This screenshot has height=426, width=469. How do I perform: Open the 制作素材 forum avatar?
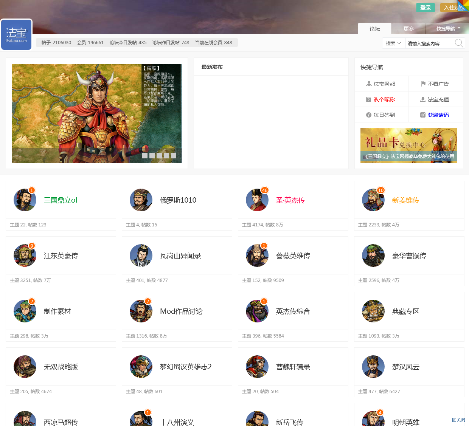[25, 311]
